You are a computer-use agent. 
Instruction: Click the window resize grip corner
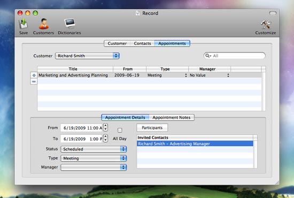277,182
